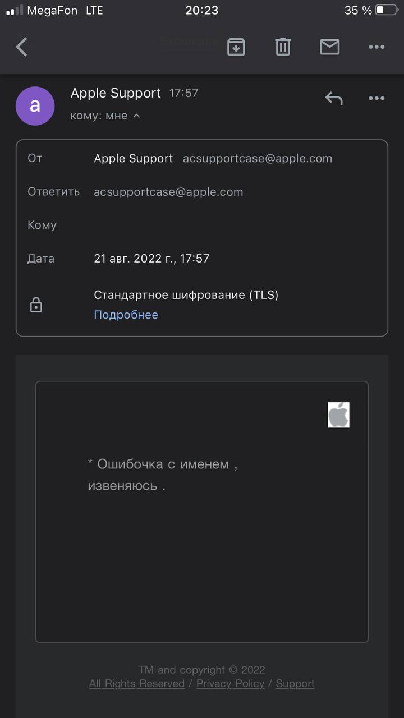Open message-level three-dot menu
This screenshot has width=404, height=718.
(377, 99)
